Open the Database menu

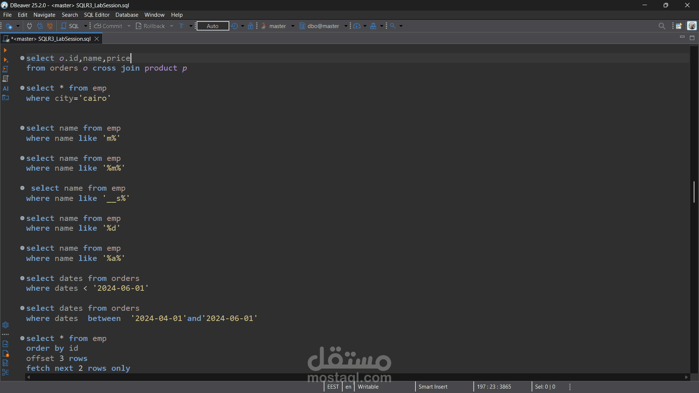coord(127,15)
